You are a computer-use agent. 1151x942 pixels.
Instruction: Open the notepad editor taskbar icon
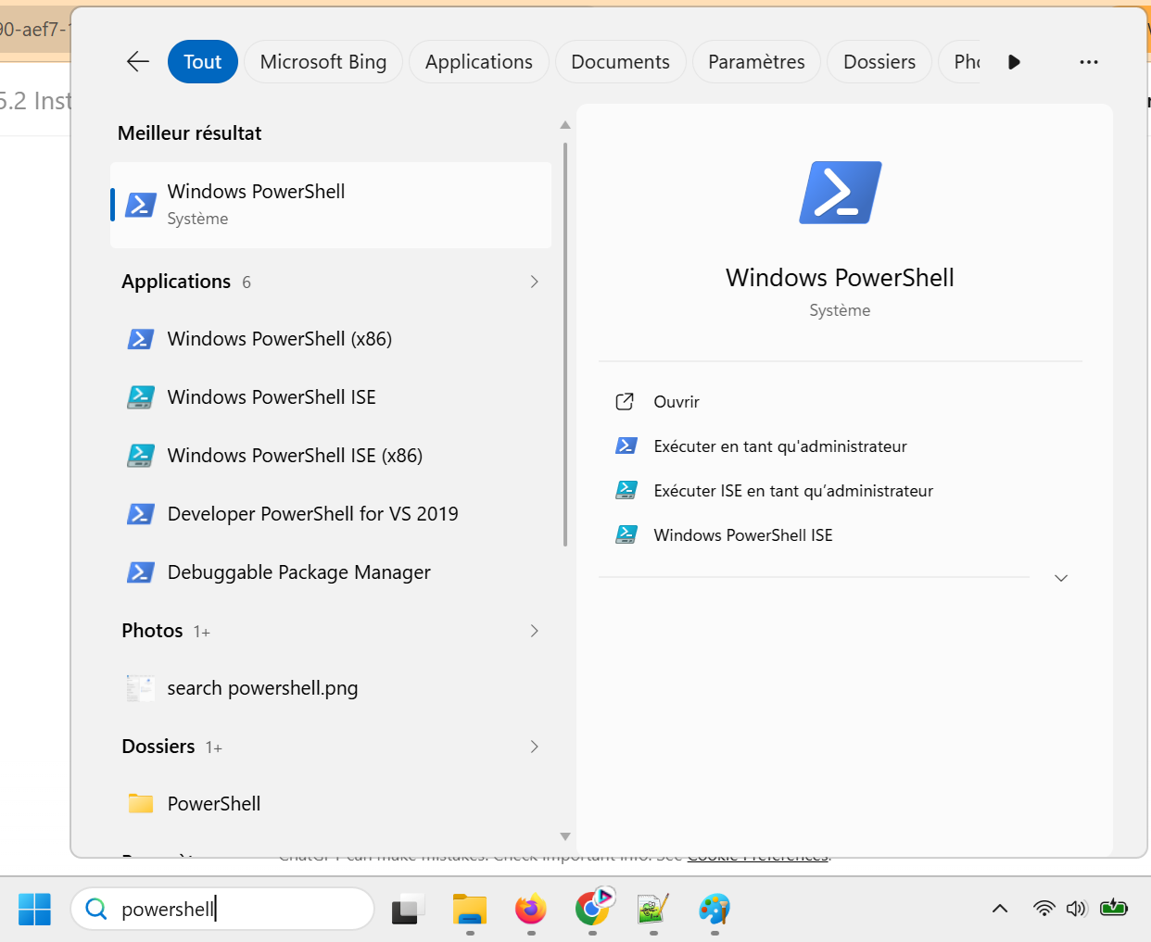click(653, 910)
